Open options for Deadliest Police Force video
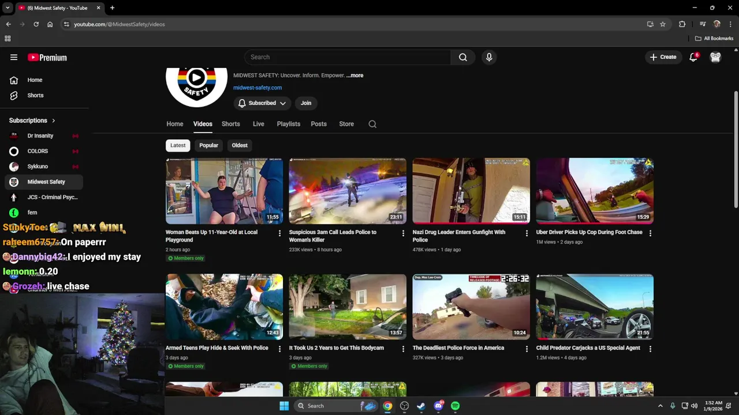 (x=527, y=349)
